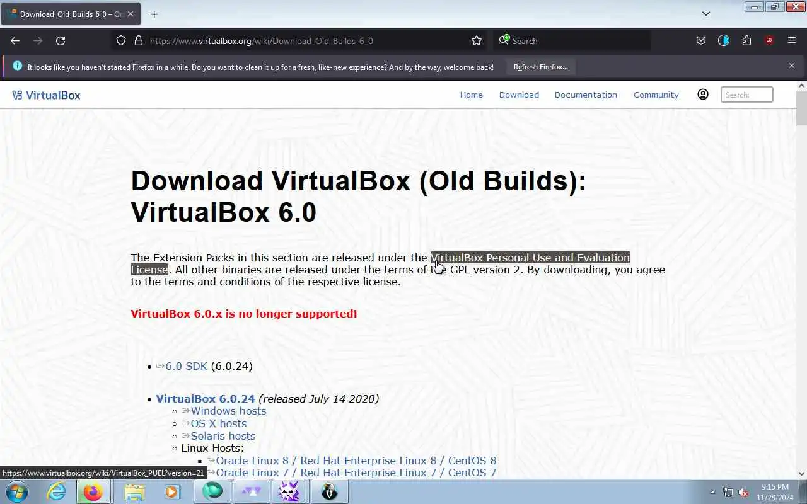Switch to Firefox in the taskbar

[x=93, y=491]
